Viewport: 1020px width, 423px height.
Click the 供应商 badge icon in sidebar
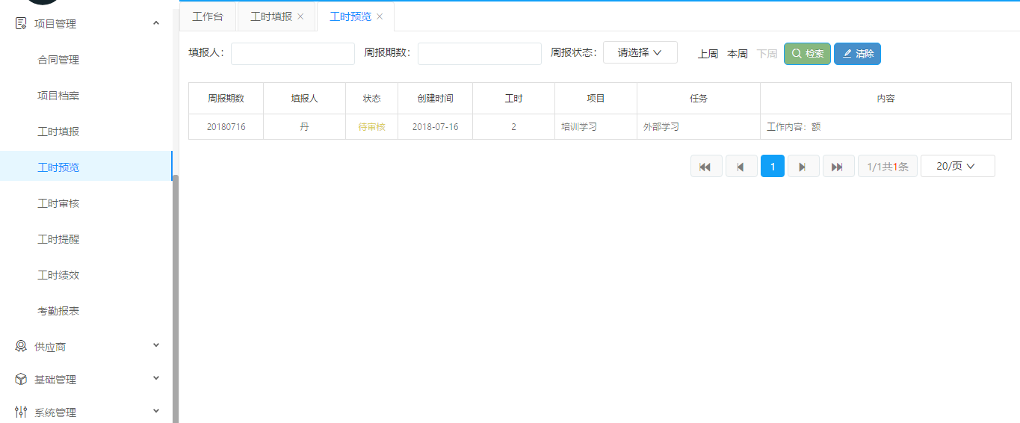coord(21,347)
